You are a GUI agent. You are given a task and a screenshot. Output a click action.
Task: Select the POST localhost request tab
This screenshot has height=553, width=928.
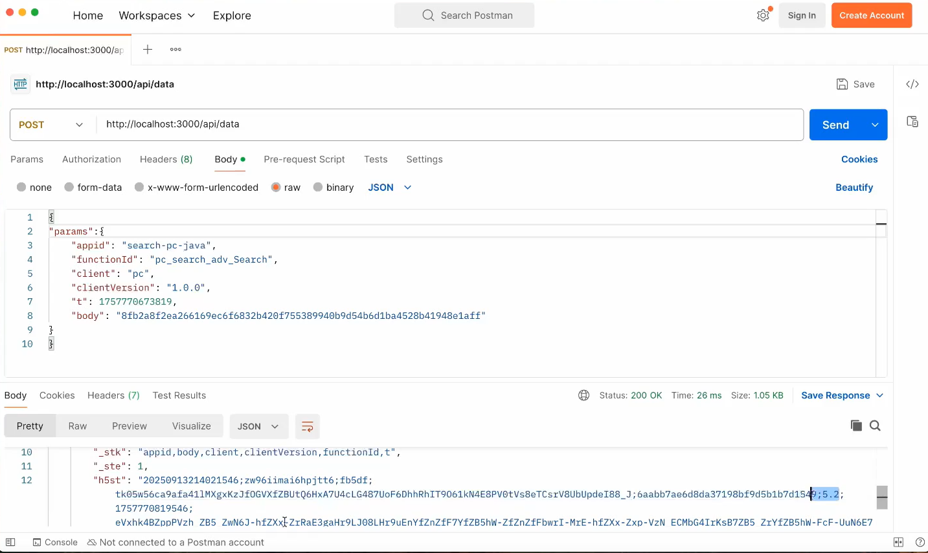pos(65,50)
